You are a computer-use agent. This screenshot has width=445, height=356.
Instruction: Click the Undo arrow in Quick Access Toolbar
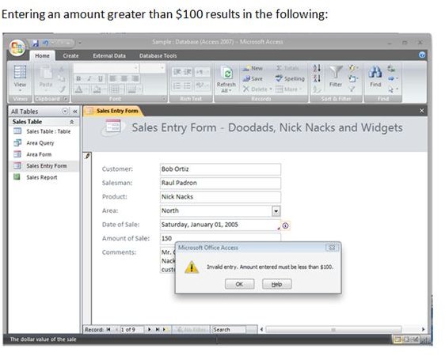[45, 43]
